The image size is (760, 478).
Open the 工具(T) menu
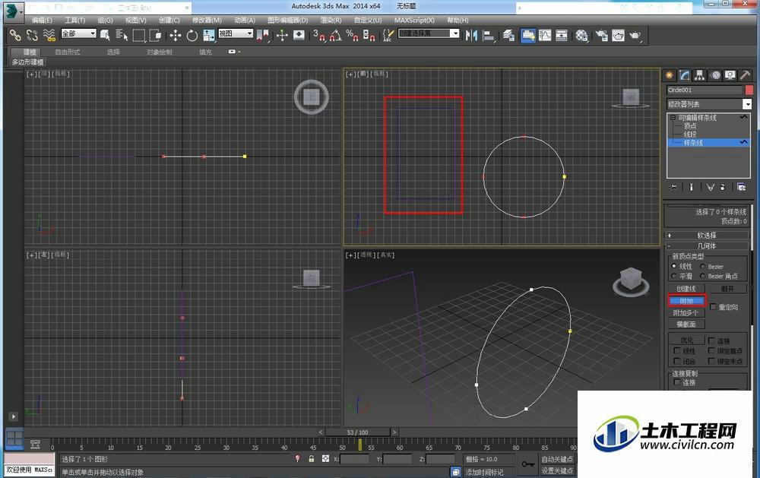(74, 20)
